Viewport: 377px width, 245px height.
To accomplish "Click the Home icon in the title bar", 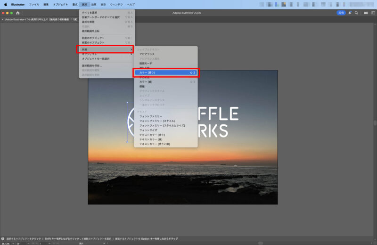I will coord(18,13).
